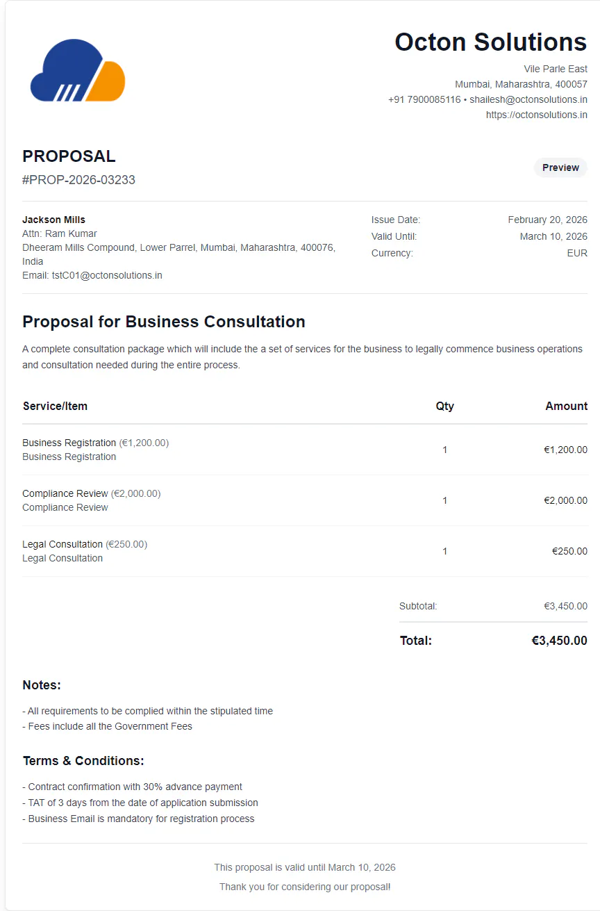Click the Notes heading

point(42,685)
